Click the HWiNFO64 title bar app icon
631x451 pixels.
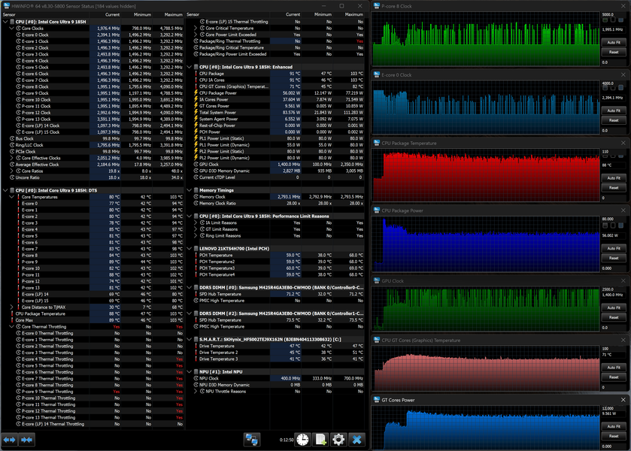click(x=6, y=6)
